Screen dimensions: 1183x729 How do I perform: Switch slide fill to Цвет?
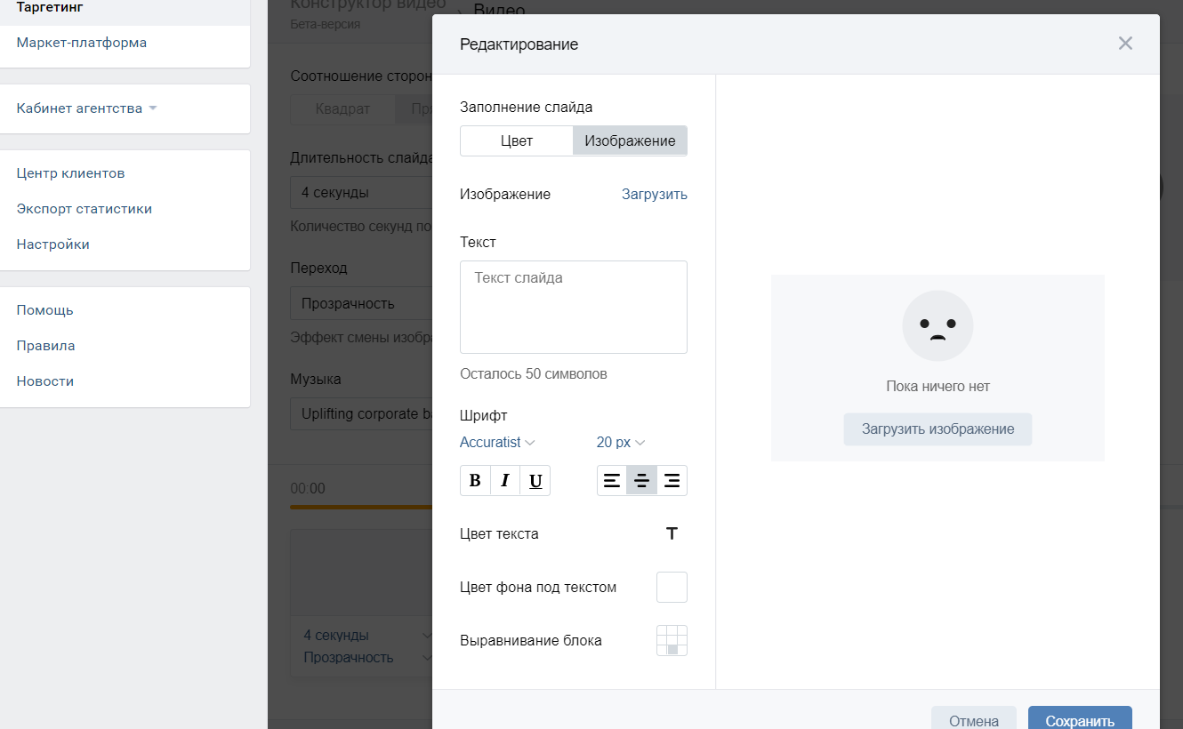click(x=517, y=140)
